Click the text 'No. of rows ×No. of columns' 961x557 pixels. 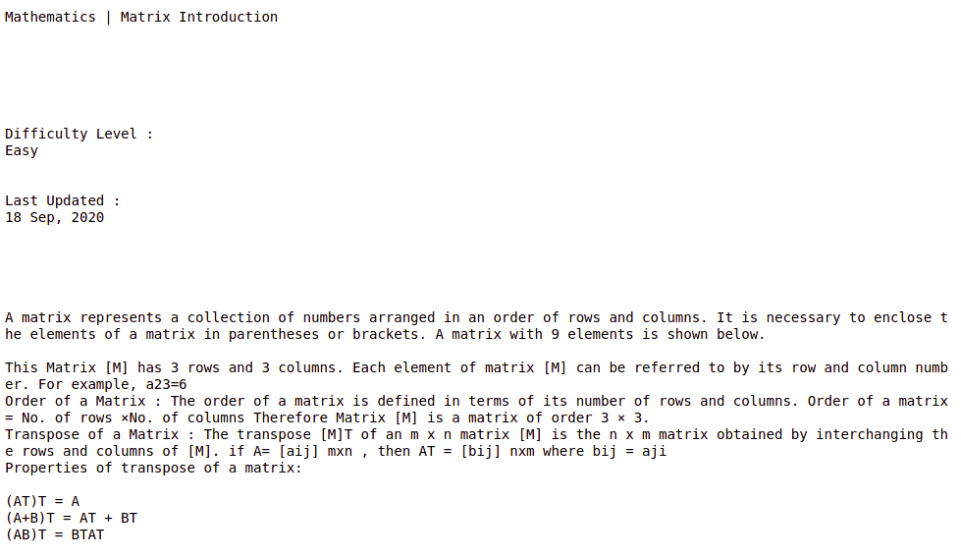133,418
